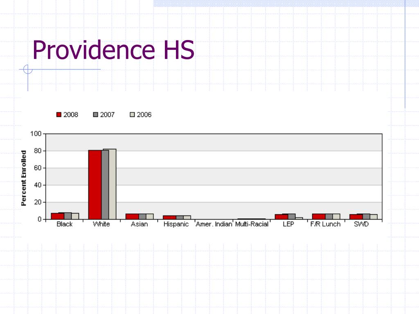The image size is (419, 314).
Task: Click the 60 y-axis value
Action: click(38, 168)
